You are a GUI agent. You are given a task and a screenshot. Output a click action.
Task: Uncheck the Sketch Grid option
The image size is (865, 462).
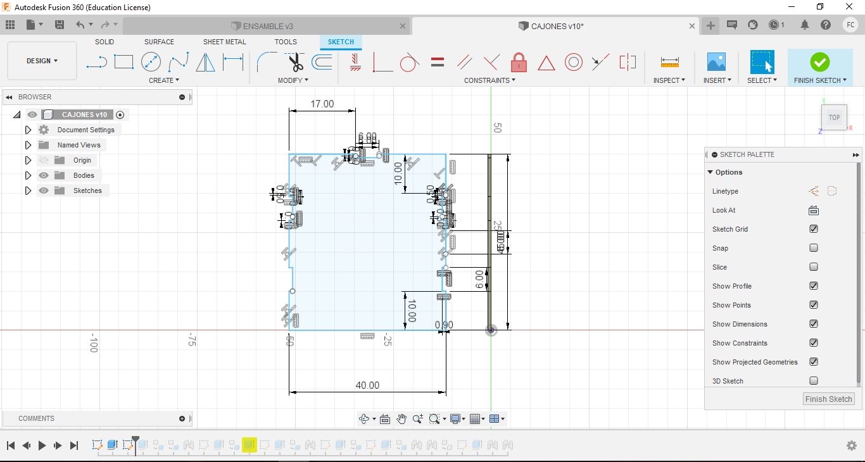[x=814, y=229]
